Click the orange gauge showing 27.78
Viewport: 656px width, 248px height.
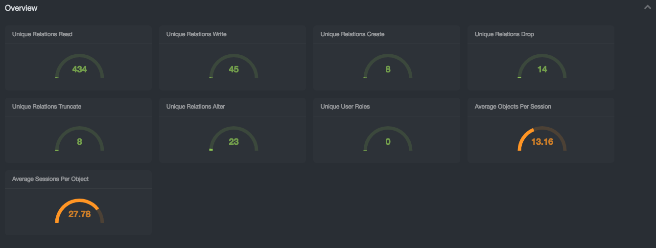(x=79, y=214)
